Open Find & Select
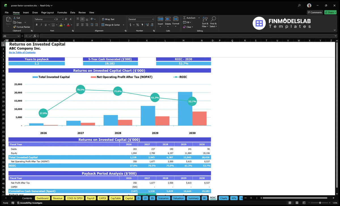This screenshot has width=340, height=206. [213, 22]
